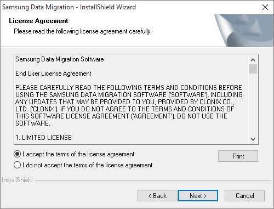Click the 'PLEASE CAREFULLY READ' paragraph in license box
The width and height of the screenshot is (274, 209).
point(129,105)
